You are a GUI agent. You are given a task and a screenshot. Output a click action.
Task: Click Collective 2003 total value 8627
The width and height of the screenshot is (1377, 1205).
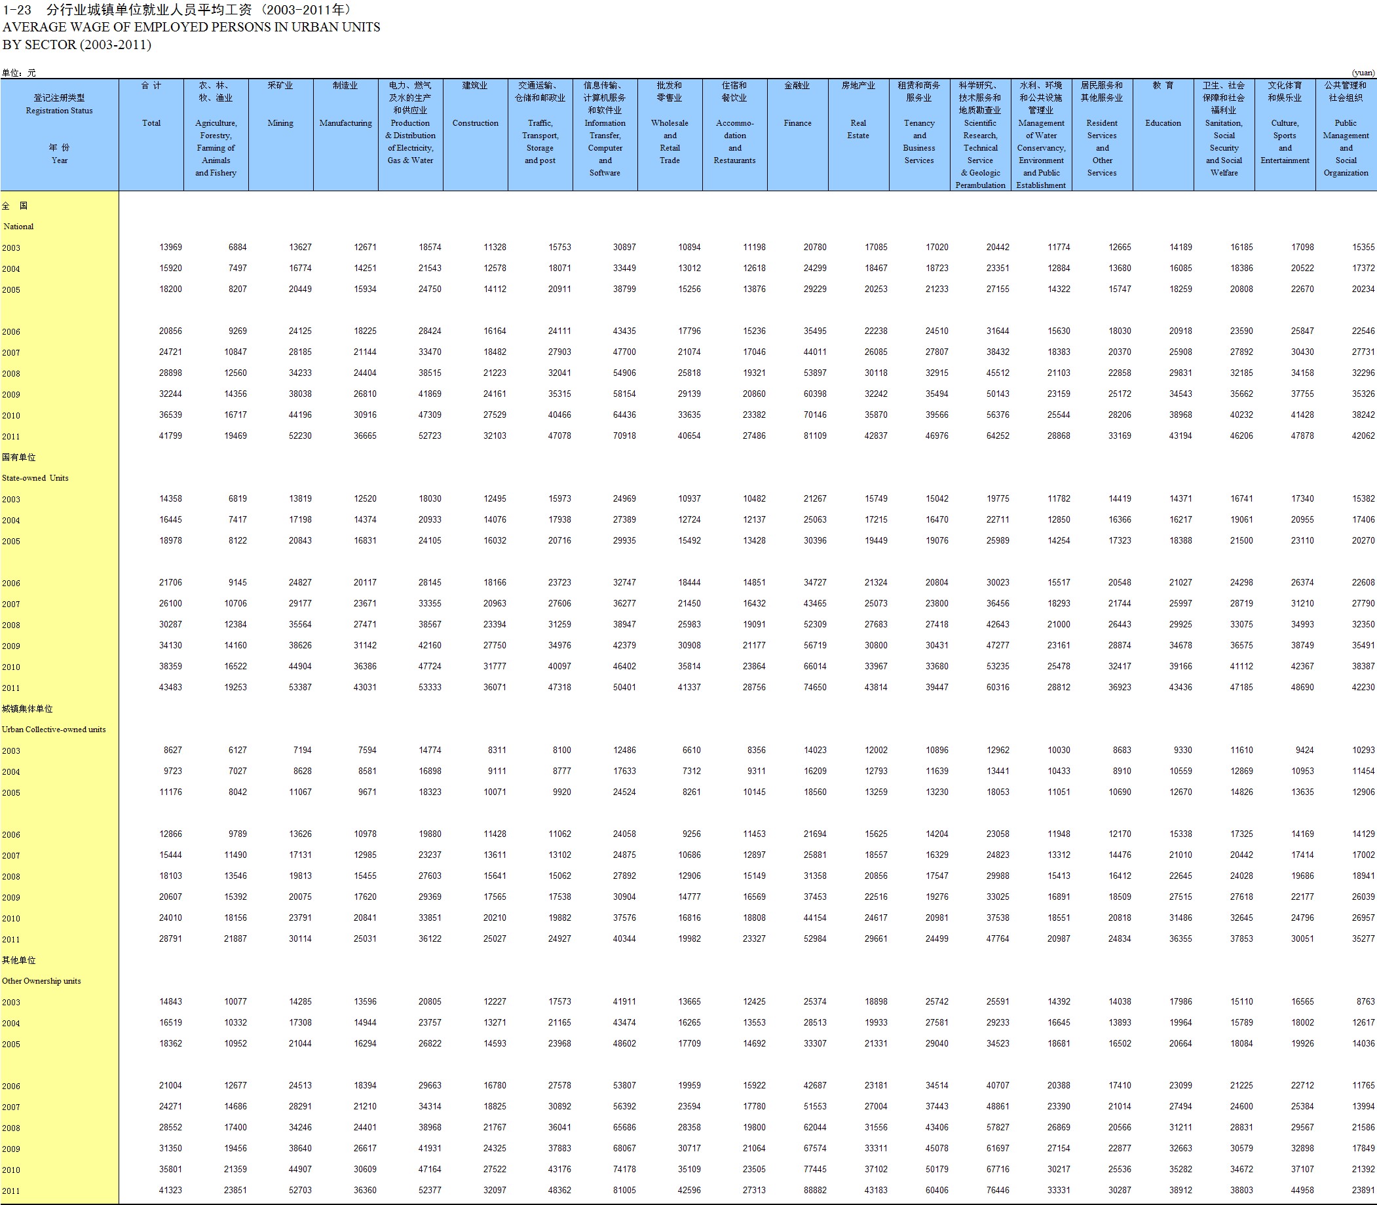172,751
